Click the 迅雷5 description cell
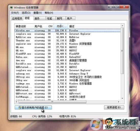Screen dimensions: 140x131 [x=72, y=41]
